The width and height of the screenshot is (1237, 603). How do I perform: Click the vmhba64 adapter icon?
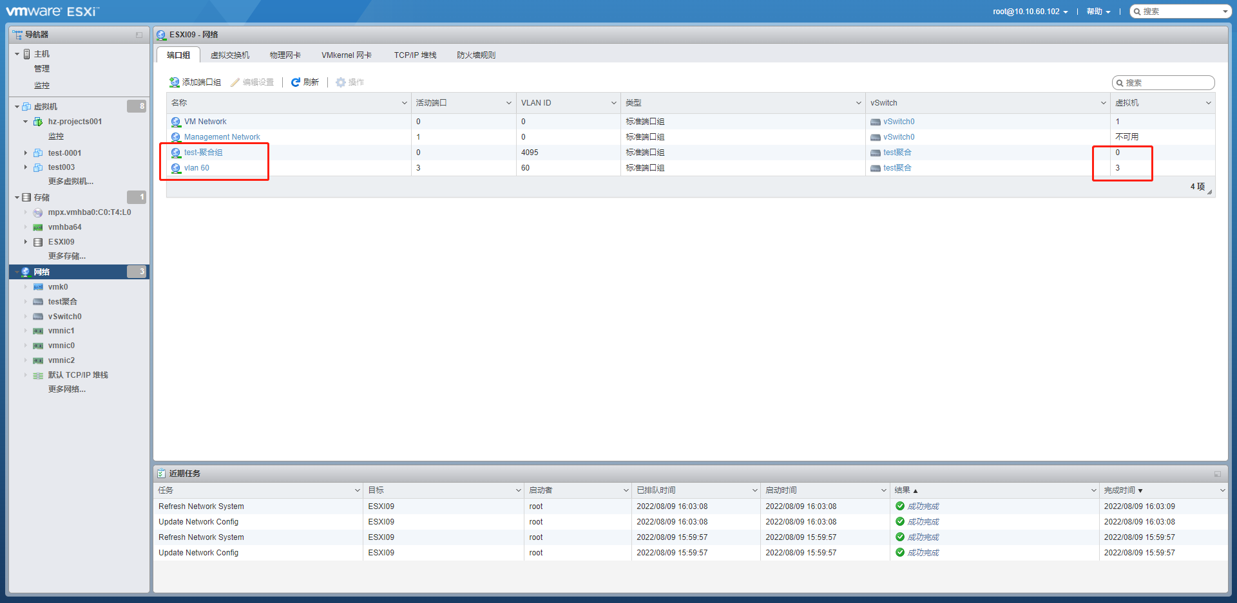pos(38,227)
